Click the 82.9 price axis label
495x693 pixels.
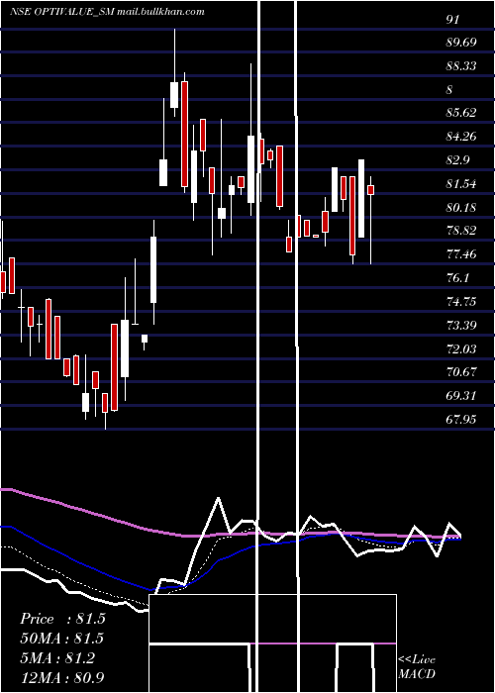(457, 160)
